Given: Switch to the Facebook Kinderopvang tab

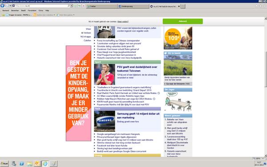Looking at the screenshot, I should [x=133, y=6].
